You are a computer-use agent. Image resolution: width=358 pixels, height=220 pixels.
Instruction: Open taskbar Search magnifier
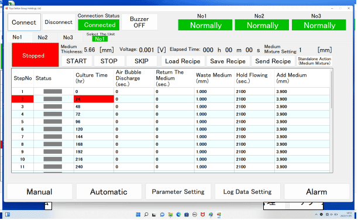(x=146, y=215)
